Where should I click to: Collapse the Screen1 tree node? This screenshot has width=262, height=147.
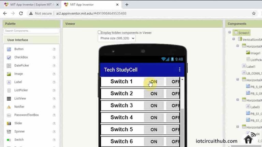point(230,32)
